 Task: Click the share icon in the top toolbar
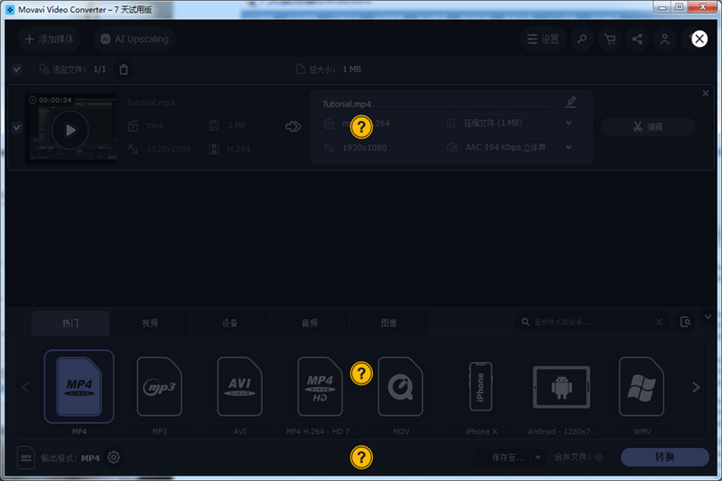pos(637,39)
